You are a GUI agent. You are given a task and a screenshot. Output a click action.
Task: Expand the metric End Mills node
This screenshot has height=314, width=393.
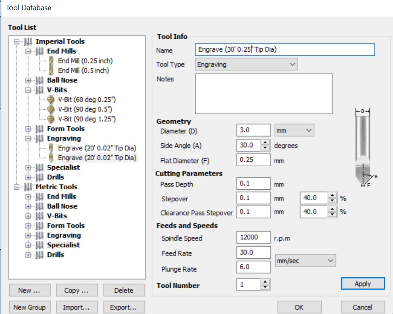pos(28,197)
